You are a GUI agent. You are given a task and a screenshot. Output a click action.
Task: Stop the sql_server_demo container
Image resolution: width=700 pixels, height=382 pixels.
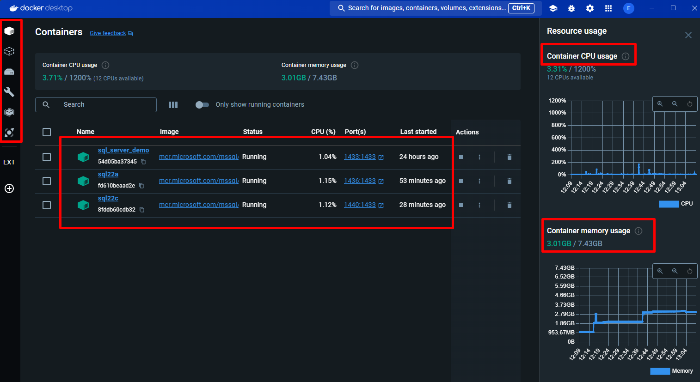click(x=461, y=157)
